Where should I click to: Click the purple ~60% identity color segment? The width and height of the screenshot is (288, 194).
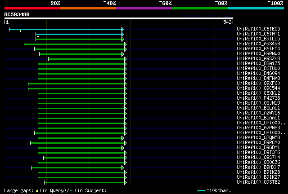(144, 8)
